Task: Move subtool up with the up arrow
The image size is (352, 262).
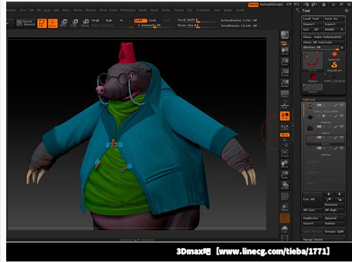Action: pyautogui.click(x=329, y=194)
